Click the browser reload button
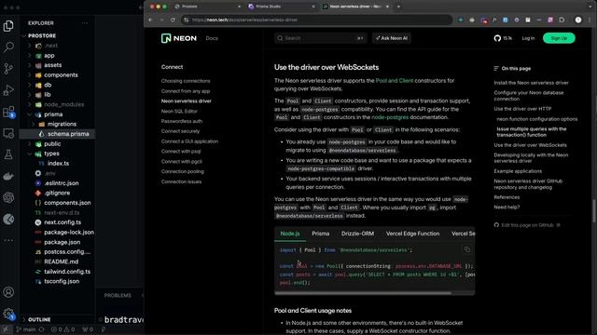This screenshot has height=335, width=597. click(173, 20)
